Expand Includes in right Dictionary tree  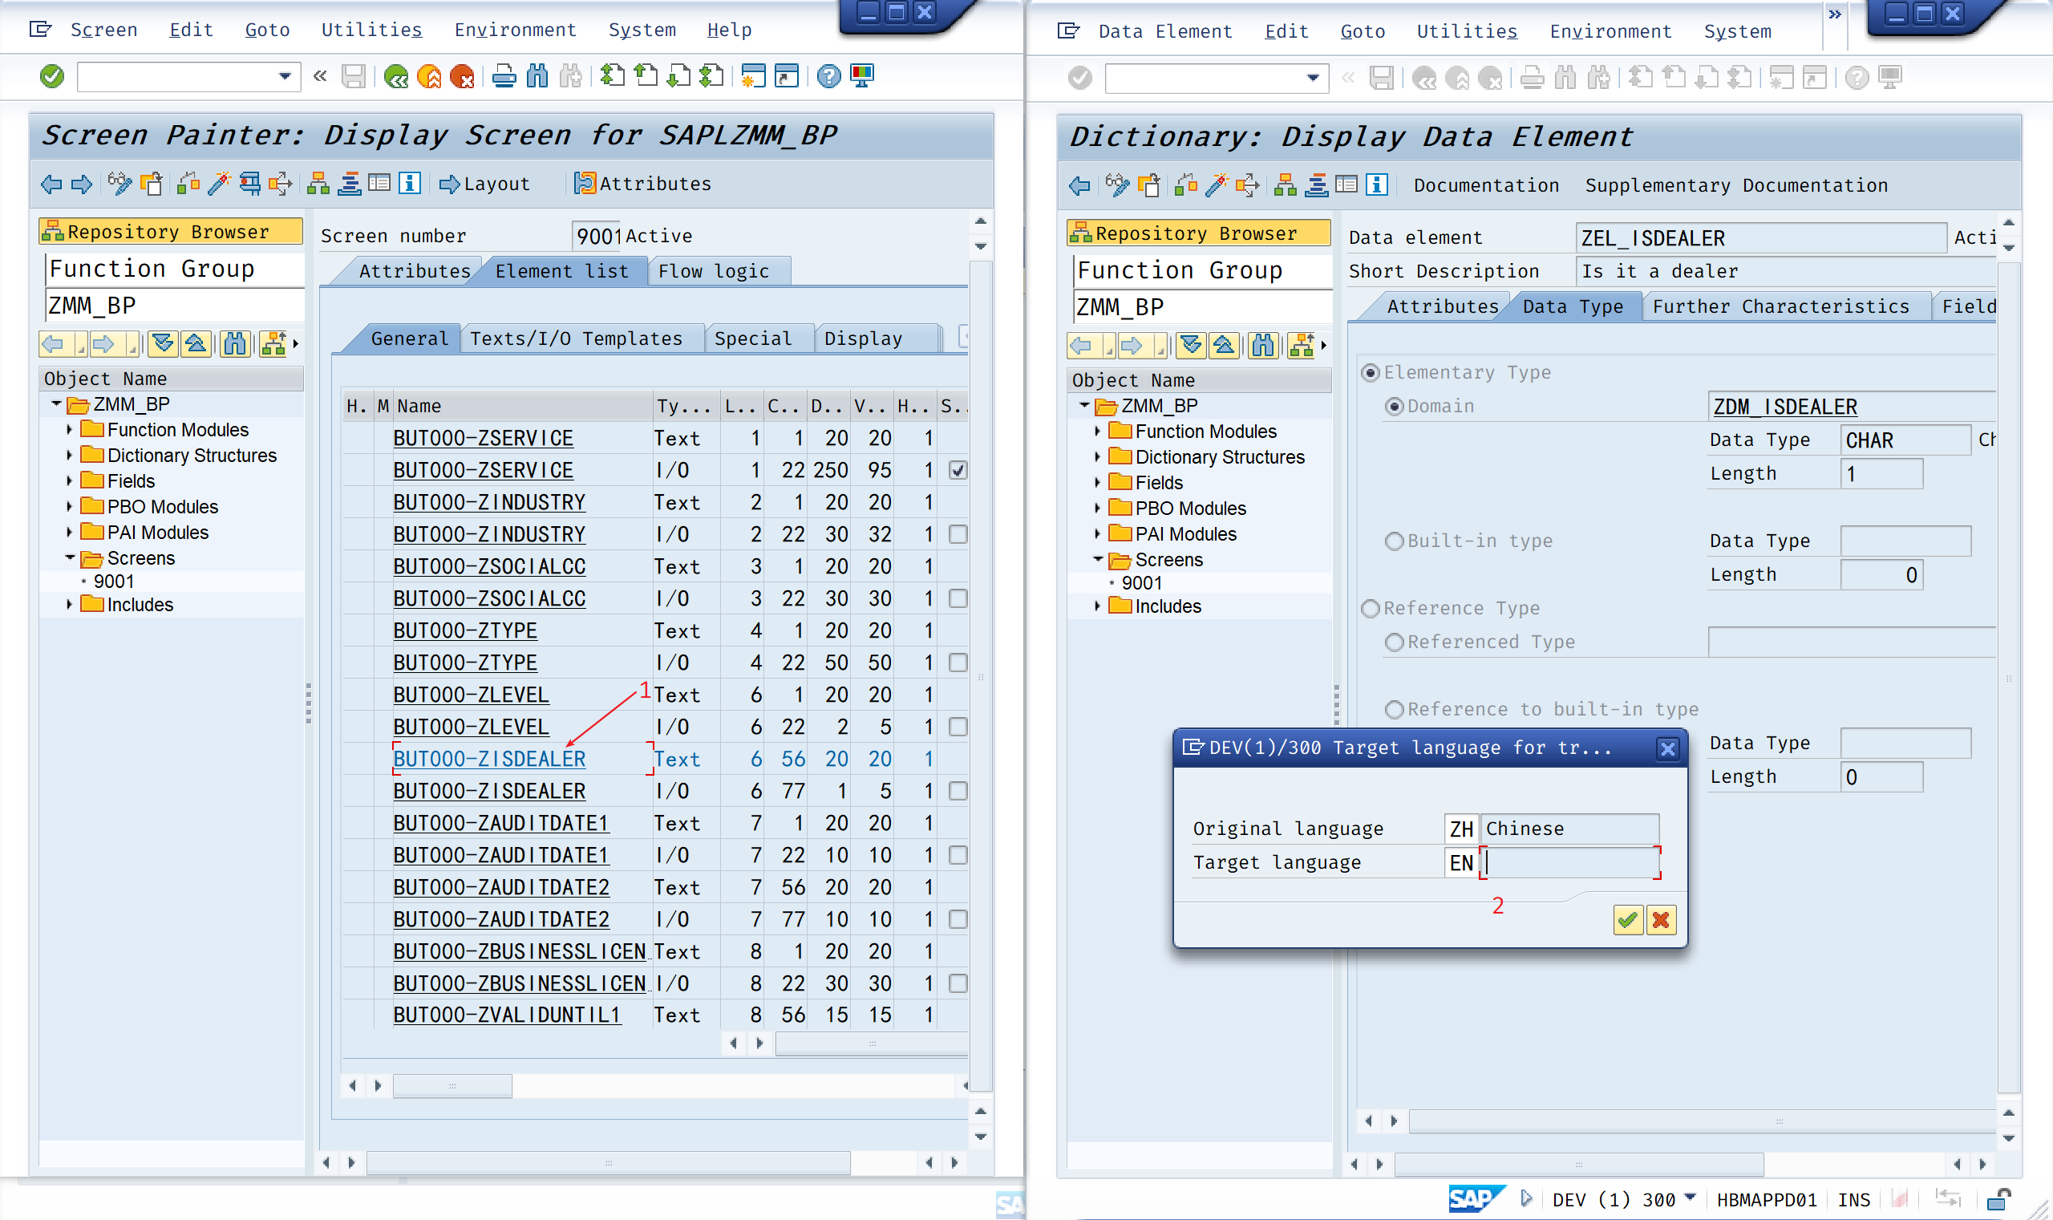point(1097,606)
